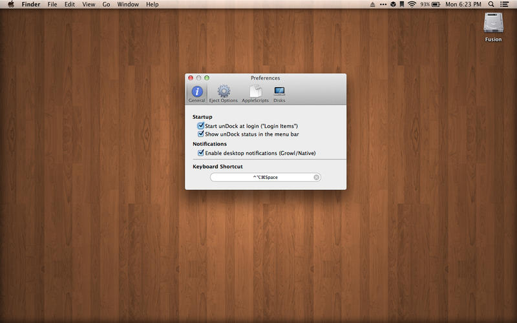Open the Wi-Fi status menu
Viewport: 517px width, 323px height.
coord(412,5)
